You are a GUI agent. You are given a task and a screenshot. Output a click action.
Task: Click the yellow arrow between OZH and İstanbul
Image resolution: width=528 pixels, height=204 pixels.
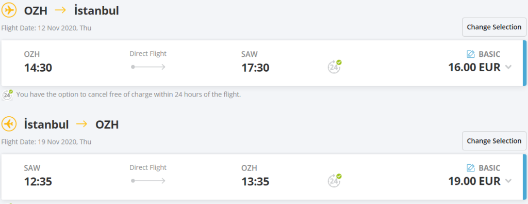click(61, 10)
